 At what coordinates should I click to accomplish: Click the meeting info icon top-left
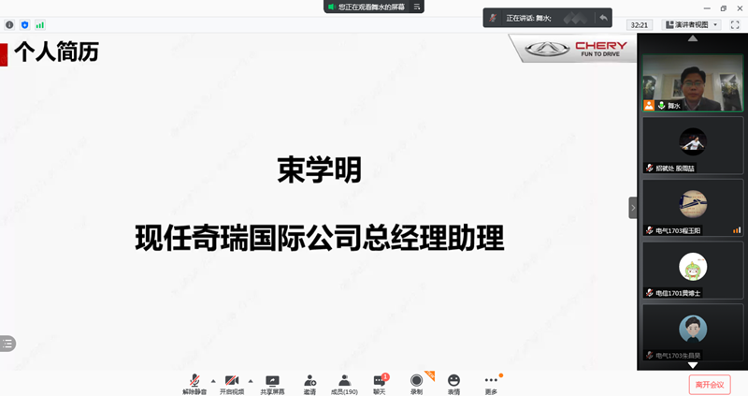[9, 25]
